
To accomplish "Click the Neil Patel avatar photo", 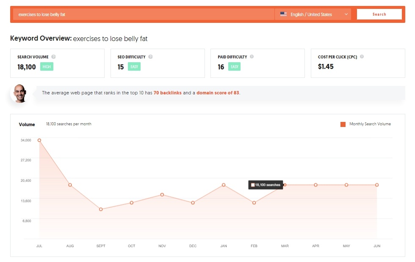I will tap(20, 93).
